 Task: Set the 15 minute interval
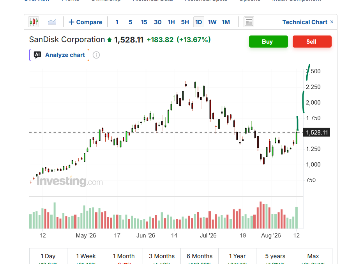pos(144,22)
